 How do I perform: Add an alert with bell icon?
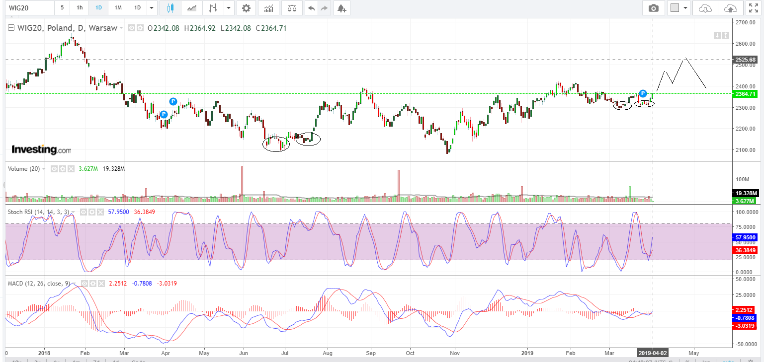[341, 8]
